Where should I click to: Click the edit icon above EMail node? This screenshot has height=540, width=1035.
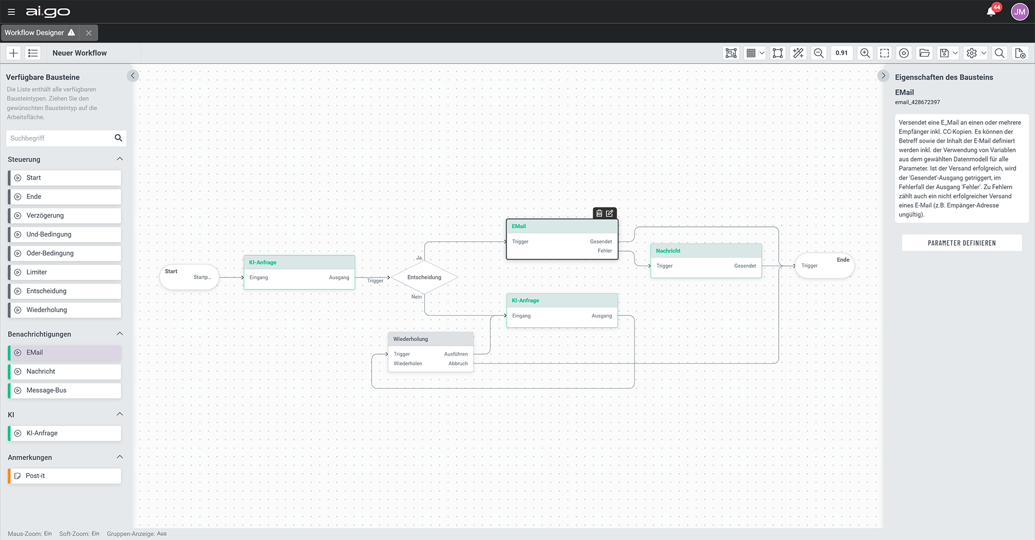[610, 213]
